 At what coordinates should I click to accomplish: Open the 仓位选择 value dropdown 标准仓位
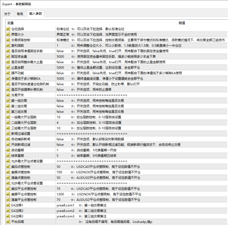tap(63, 29)
